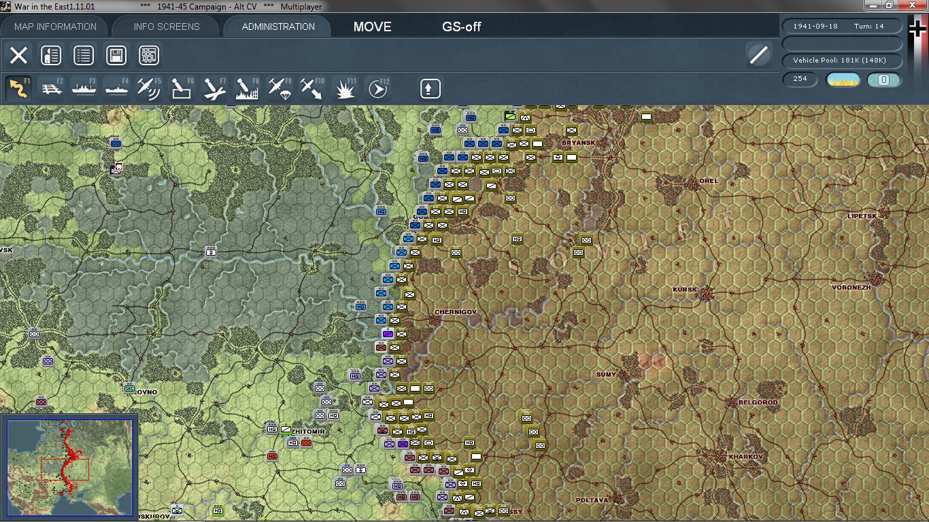929x522 pixels.
Task: Select the Move mode (F1) icon
Action: tap(18, 88)
